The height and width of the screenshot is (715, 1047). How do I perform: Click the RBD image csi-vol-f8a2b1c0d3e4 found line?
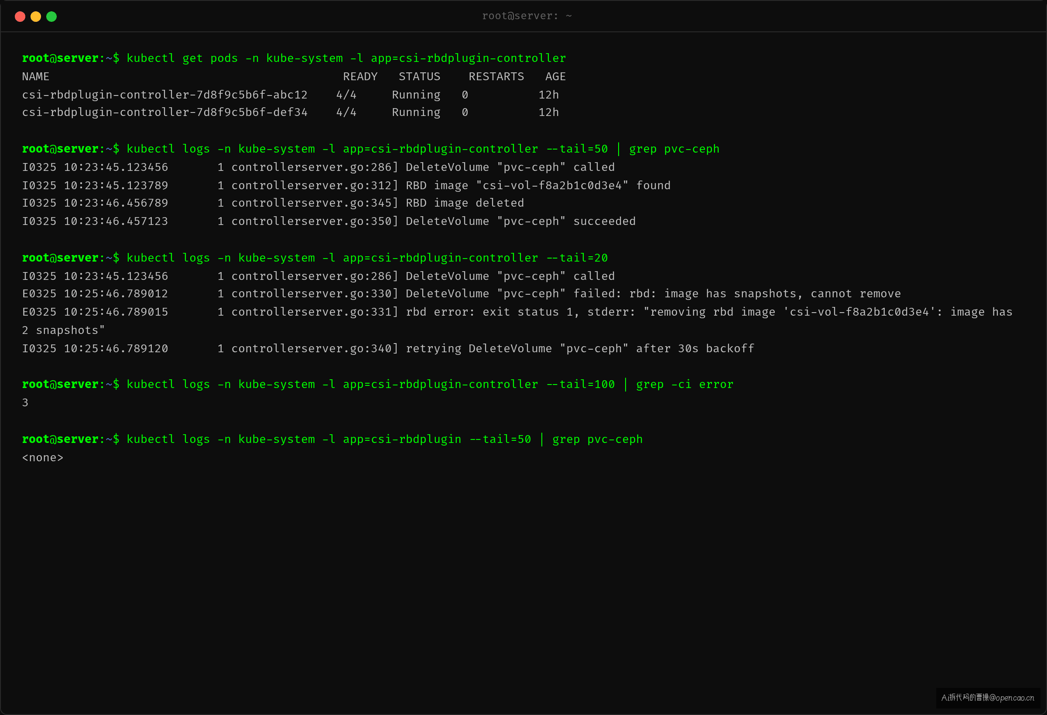click(346, 185)
